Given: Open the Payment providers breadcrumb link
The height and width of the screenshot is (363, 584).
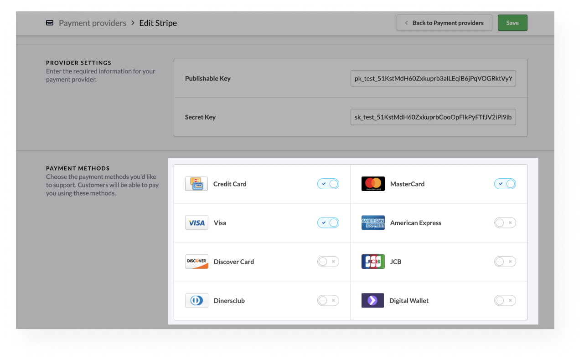Looking at the screenshot, I should pos(93,23).
